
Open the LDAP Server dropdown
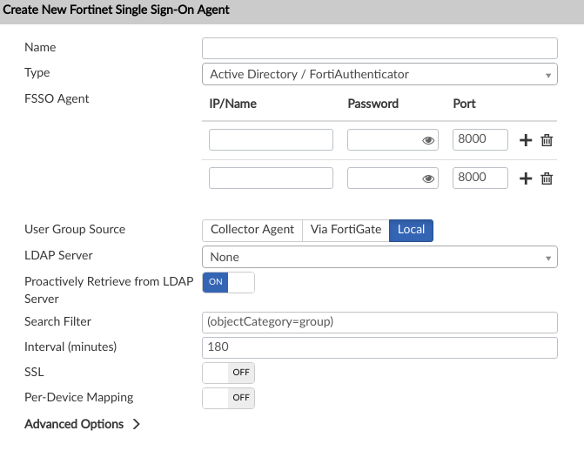click(379, 257)
